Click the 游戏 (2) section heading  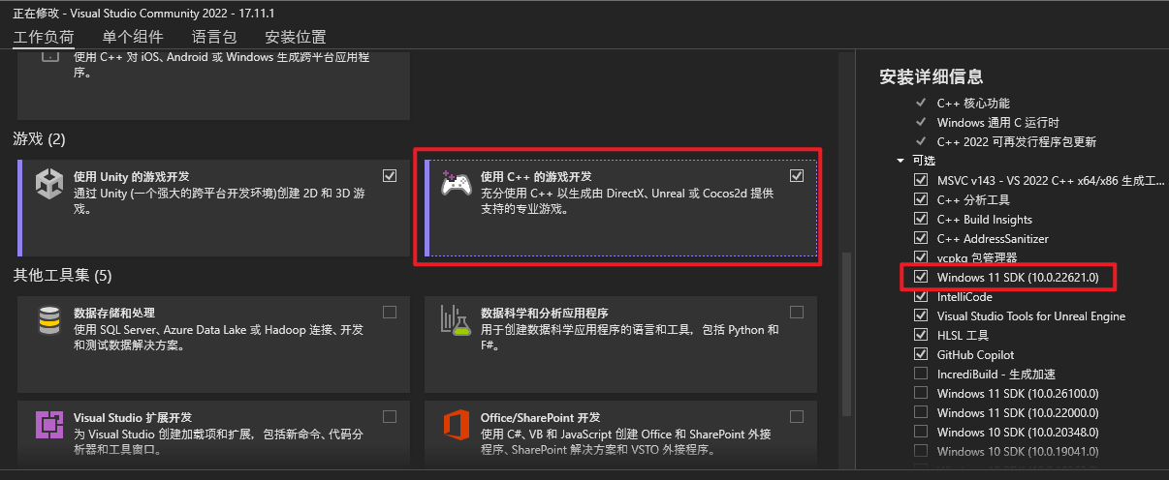point(40,139)
